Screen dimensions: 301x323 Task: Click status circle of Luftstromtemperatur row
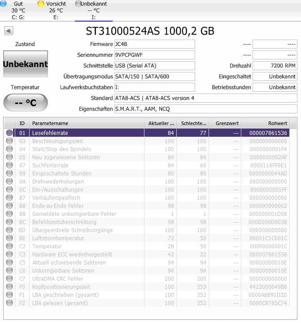[x=9, y=238]
